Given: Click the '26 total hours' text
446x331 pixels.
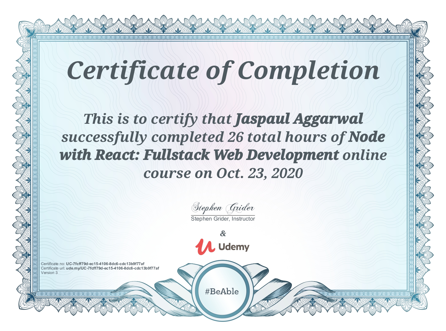Looking at the screenshot, I should pyautogui.click(x=277, y=137).
